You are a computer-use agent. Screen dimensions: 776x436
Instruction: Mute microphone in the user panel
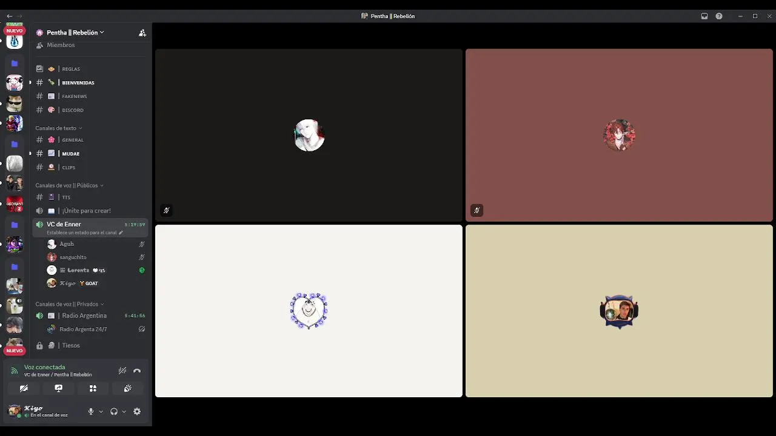[91, 411]
